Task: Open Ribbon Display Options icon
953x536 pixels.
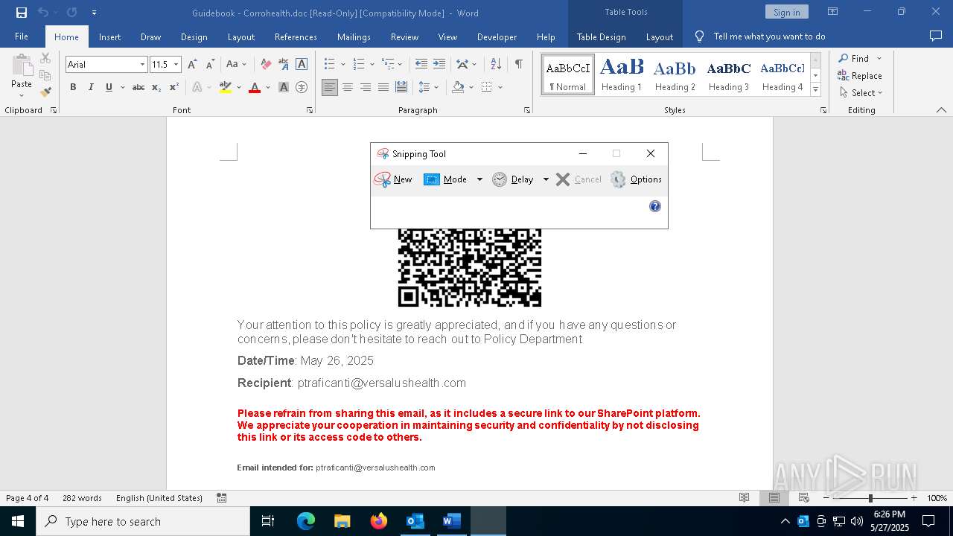Action: click(832, 12)
